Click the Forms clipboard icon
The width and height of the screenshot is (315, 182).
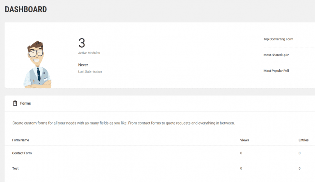click(15, 103)
